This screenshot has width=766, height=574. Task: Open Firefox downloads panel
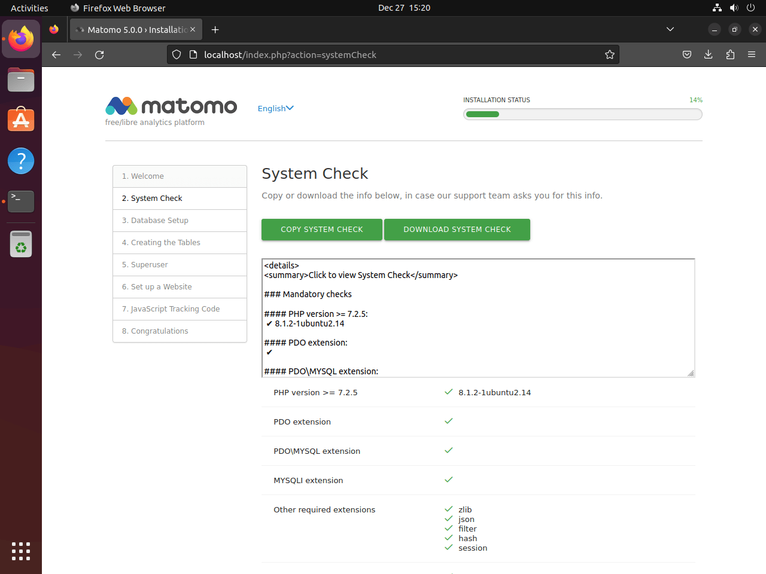coord(709,54)
